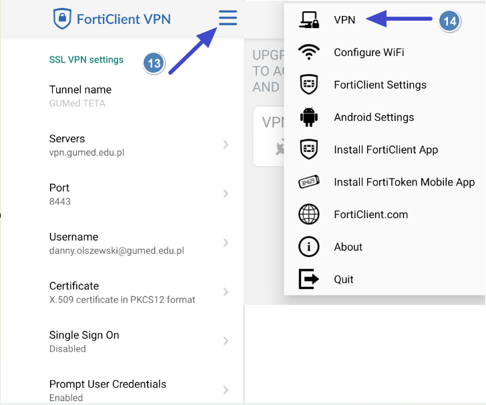This screenshot has width=486, height=405.
Task: Expand the Certificate setting chevron
Action: [226, 292]
